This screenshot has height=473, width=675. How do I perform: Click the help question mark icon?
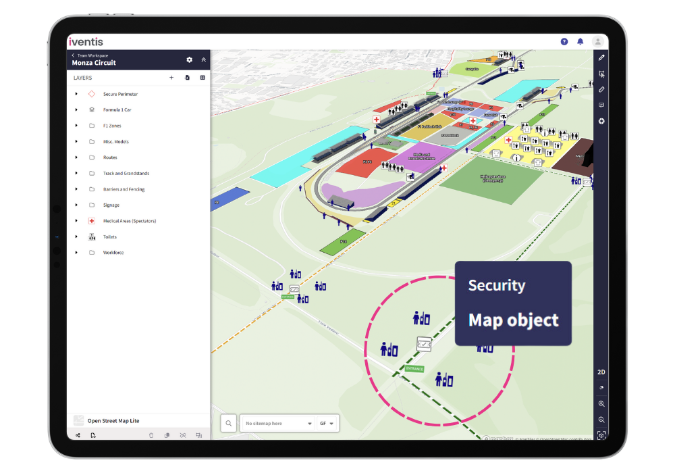pyautogui.click(x=564, y=42)
